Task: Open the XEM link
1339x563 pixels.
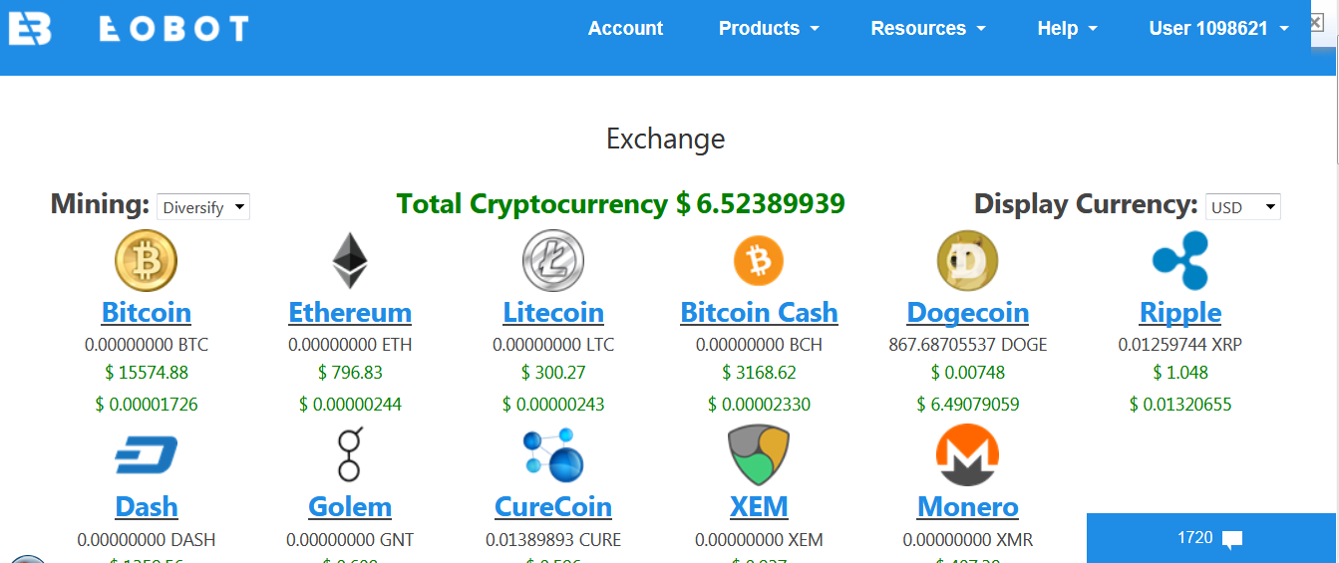Action: click(x=759, y=507)
